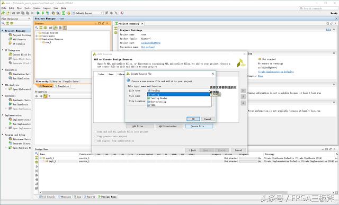Click the delete X icon in main toolbar
The image size is (339, 205).
point(32,13)
